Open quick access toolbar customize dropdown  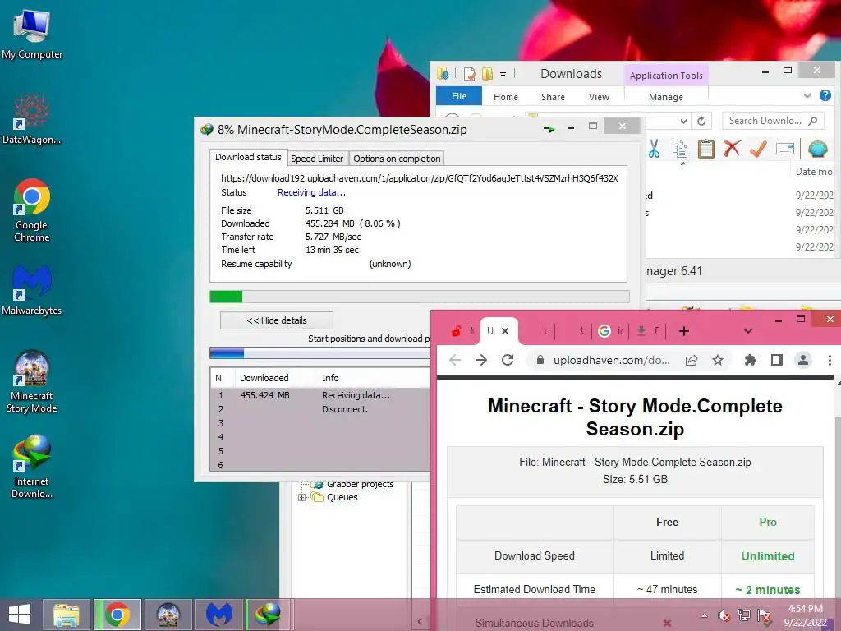pyautogui.click(x=503, y=75)
